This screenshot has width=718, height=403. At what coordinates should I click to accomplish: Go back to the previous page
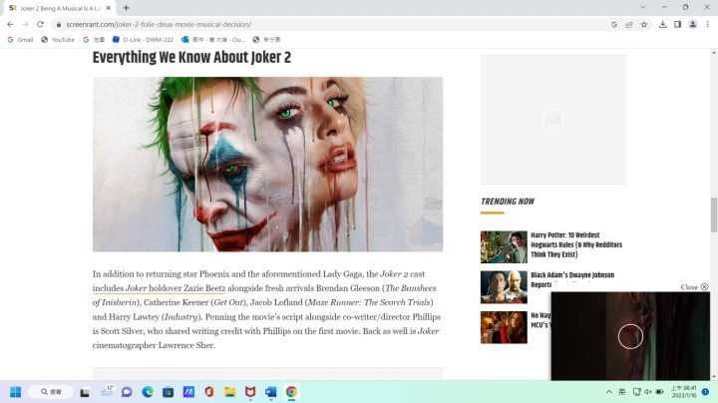[x=10, y=24]
